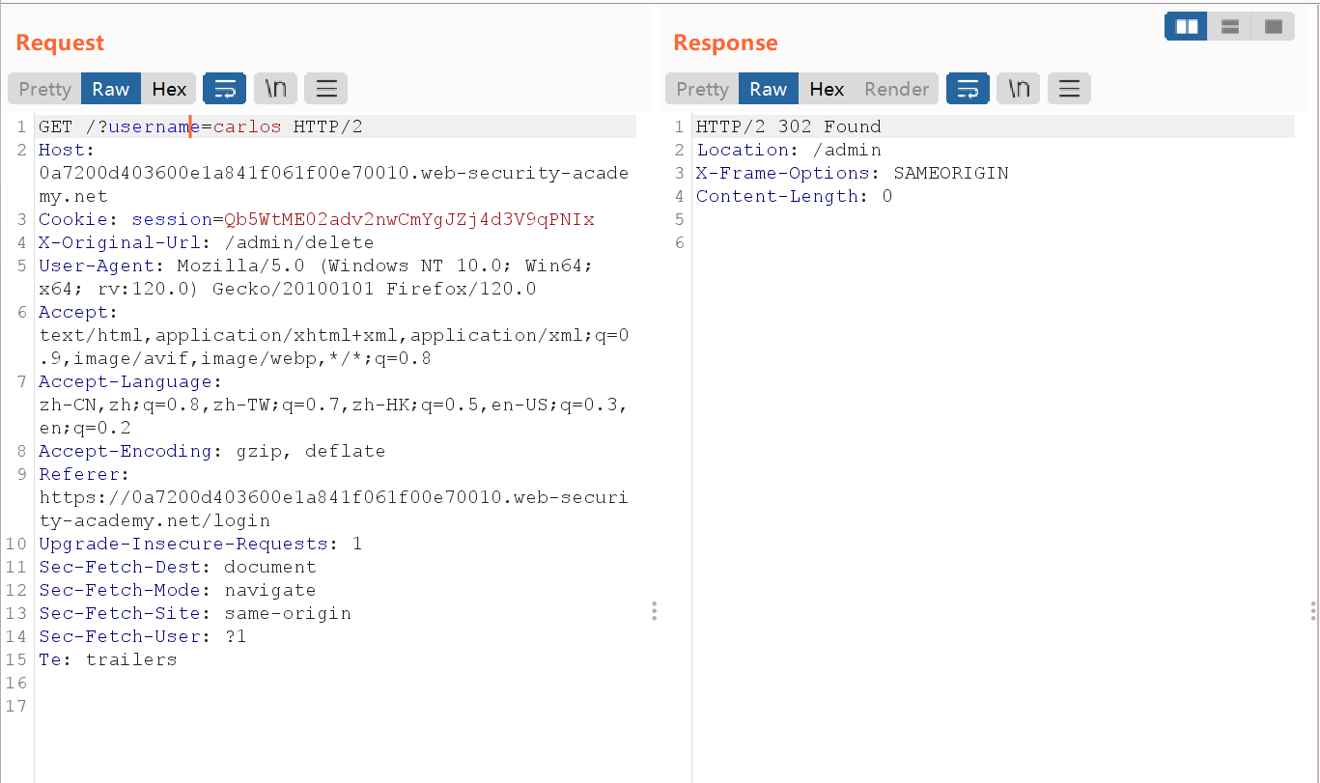Open Request panel hamburger options menu
The height and width of the screenshot is (783, 1320).
pyautogui.click(x=326, y=89)
